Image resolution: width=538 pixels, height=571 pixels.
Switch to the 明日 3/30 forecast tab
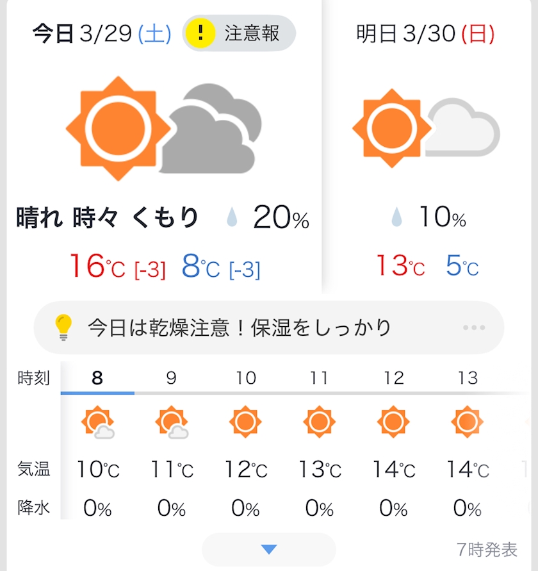pos(425,33)
